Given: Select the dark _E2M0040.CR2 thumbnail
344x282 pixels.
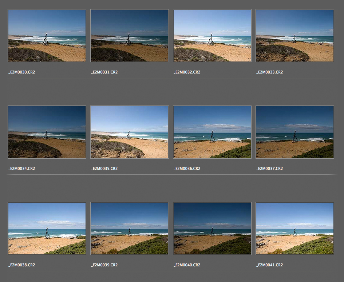Looking at the screenshot, I should click(x=212, y=229).
